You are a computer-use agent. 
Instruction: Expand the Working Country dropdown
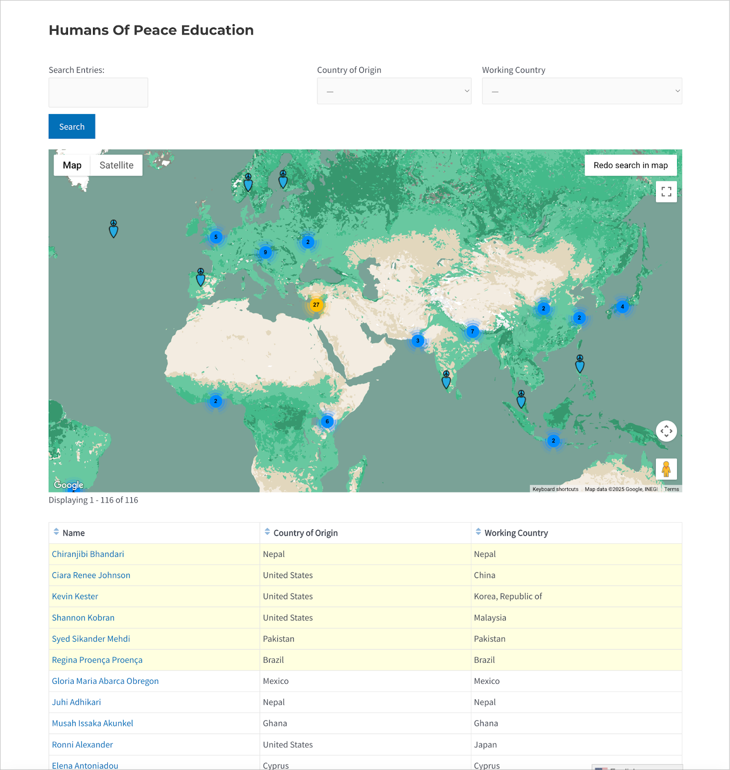pyautogui.click(x=582, y=91)
